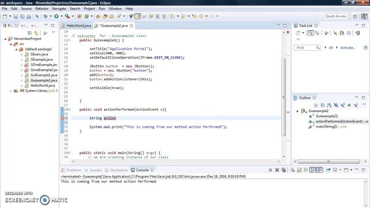Toggle Show Console When Standard Out Changes
The image size is (370, 208).
click(313, 170)
